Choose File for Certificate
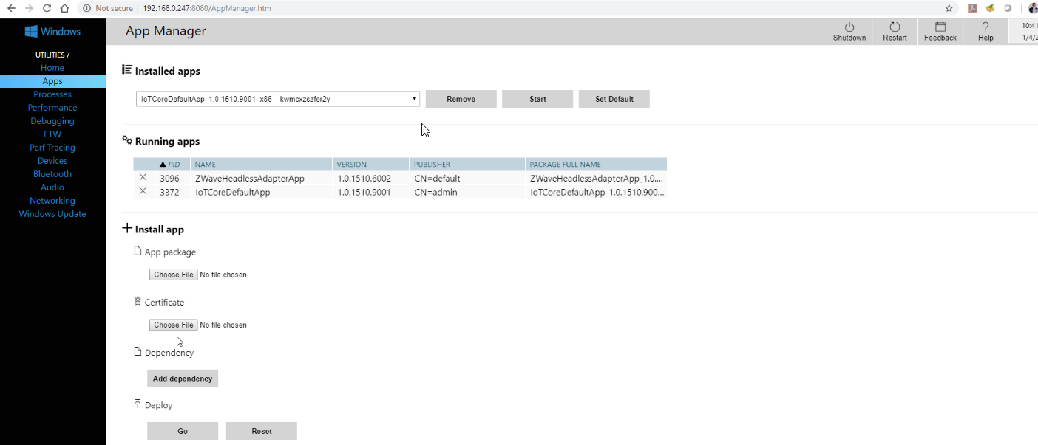 174,325
